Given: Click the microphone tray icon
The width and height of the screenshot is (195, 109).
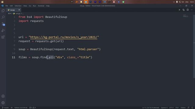Looking at the screenshot, I should (177, 2).
